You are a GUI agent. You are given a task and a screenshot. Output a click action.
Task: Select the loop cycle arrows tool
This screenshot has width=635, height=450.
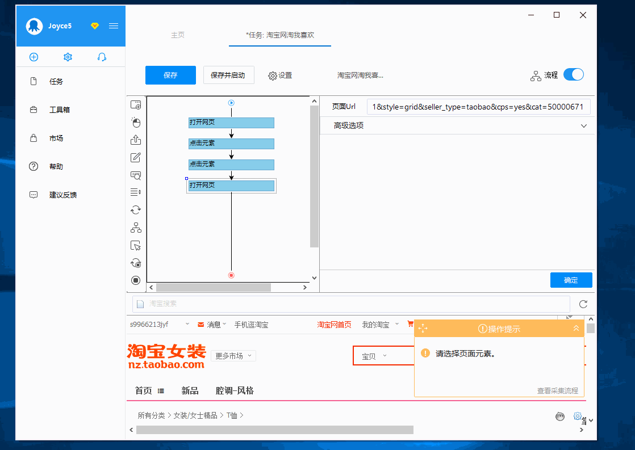(136, 210)
